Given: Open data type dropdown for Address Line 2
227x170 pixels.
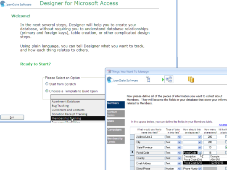Looking at the screenshot, I should pyautogui.click(x=179, y=137).
